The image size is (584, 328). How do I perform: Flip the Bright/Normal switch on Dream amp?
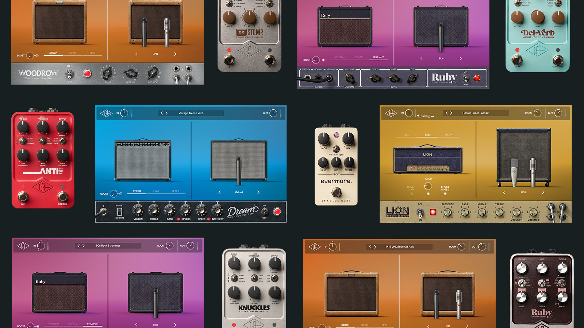(120, 212)
